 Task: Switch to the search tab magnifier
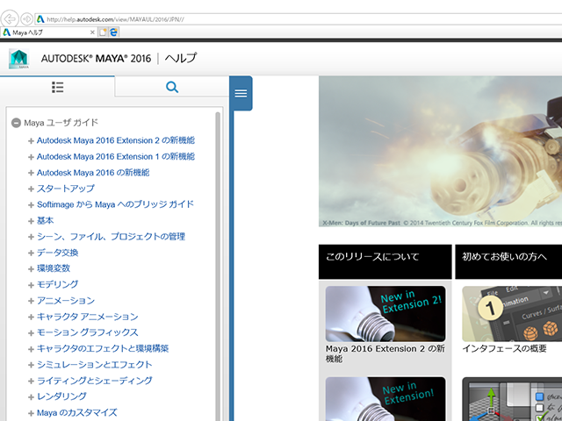pos(172,87)
